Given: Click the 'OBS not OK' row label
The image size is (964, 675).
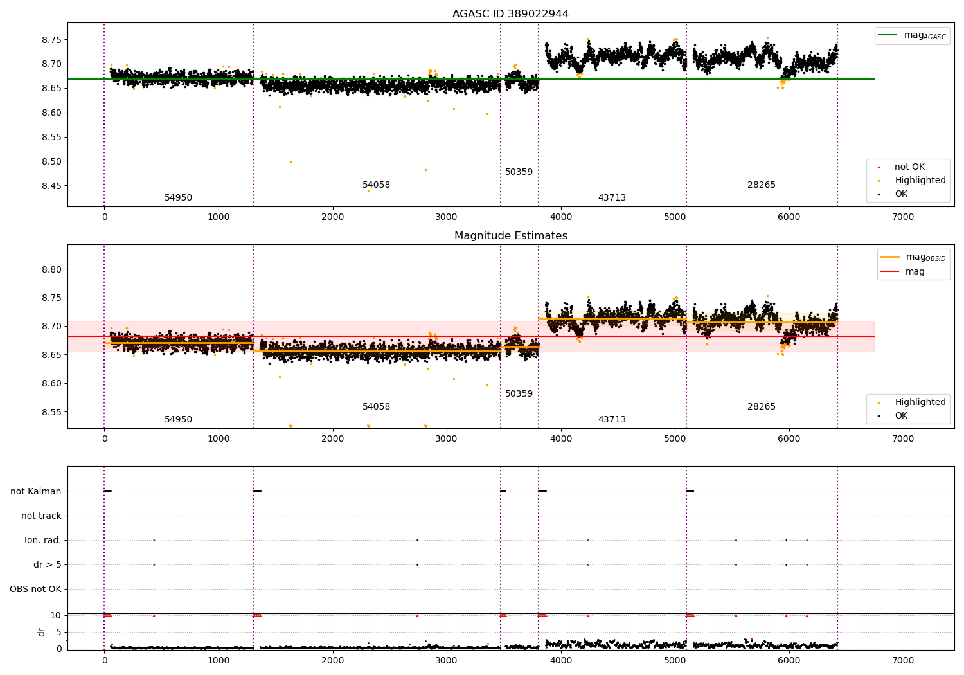Looking at the screenshot, I should [35, 589].
